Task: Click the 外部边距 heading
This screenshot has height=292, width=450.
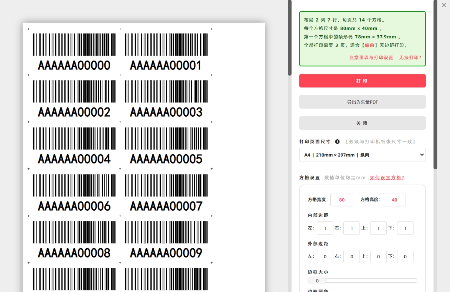Action: pyautogui.click(x=318, y=244)
